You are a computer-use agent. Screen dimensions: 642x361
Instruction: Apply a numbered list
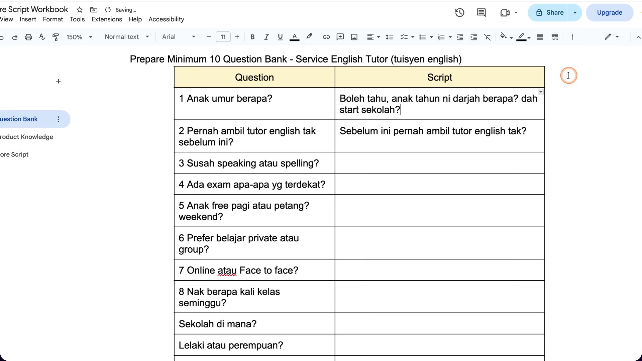(x=441, y=37)
